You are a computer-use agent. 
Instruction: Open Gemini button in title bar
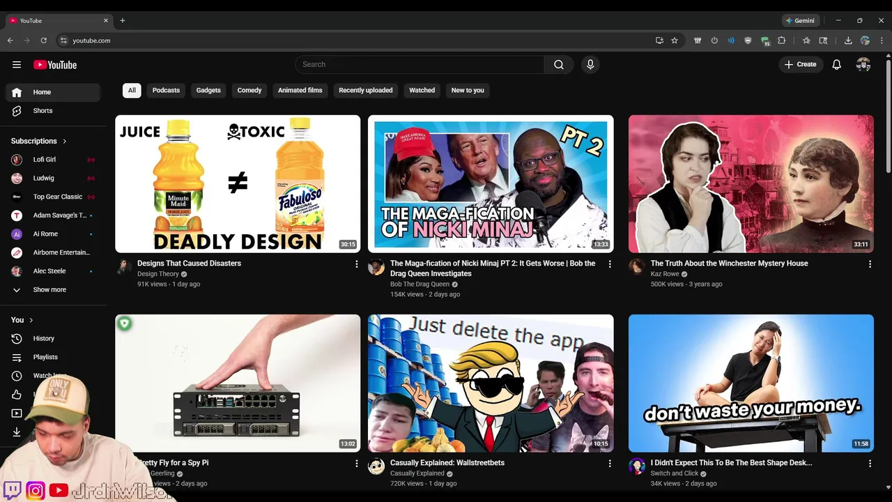pos(800,21)
